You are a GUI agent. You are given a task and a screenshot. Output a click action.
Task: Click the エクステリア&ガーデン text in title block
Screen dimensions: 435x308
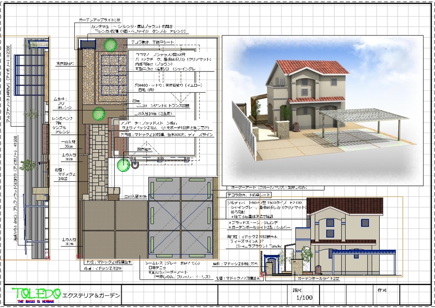point(91,295)
